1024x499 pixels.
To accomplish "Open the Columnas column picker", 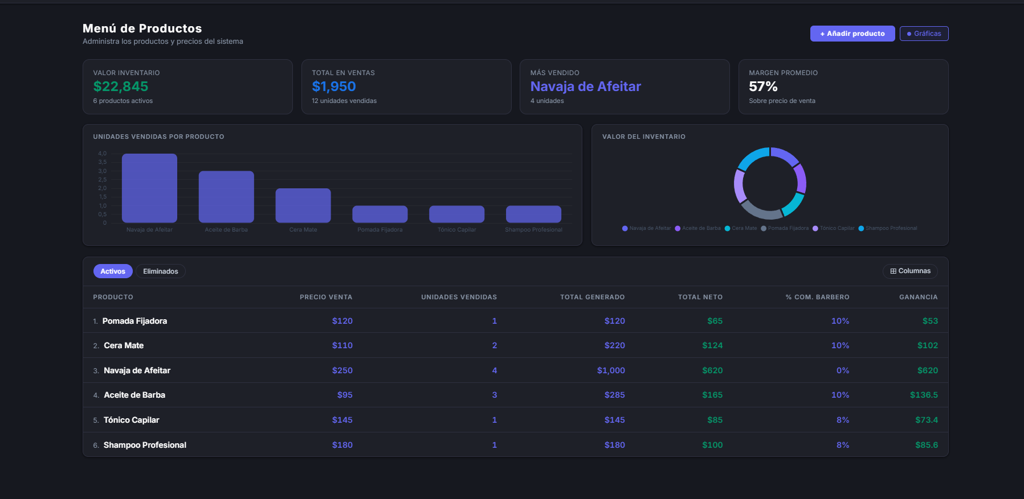I will coord(910,271).
